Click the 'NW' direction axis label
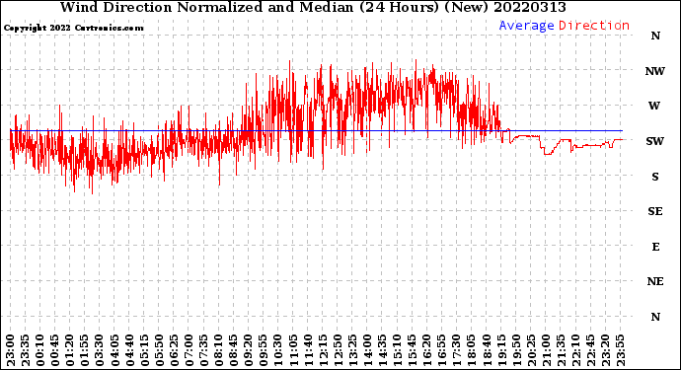The image size is (681, 370). 655,71
